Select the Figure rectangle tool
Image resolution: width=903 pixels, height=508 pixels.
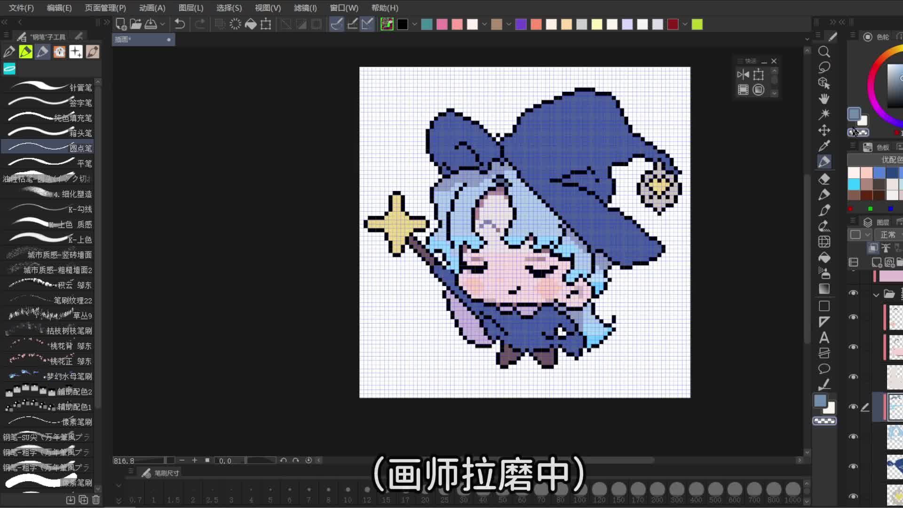pyautogui.click(x=824, y=306)
